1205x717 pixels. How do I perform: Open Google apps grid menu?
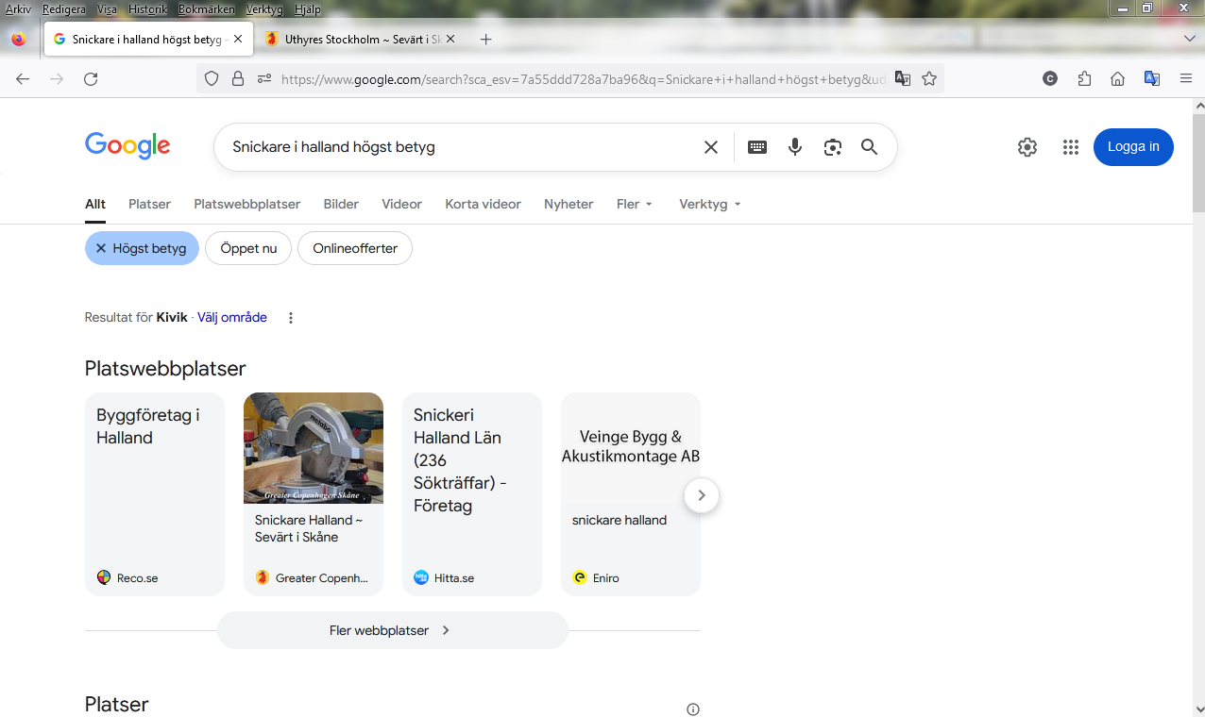click(1070, 147)
